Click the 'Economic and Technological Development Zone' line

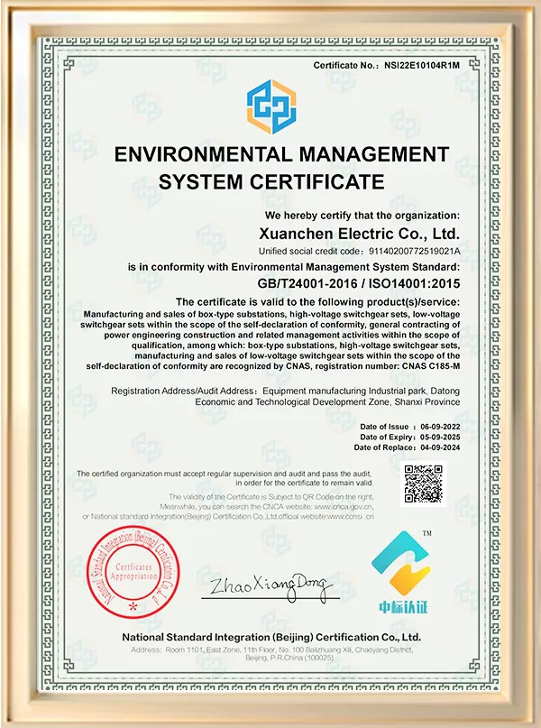coord(327,402)
